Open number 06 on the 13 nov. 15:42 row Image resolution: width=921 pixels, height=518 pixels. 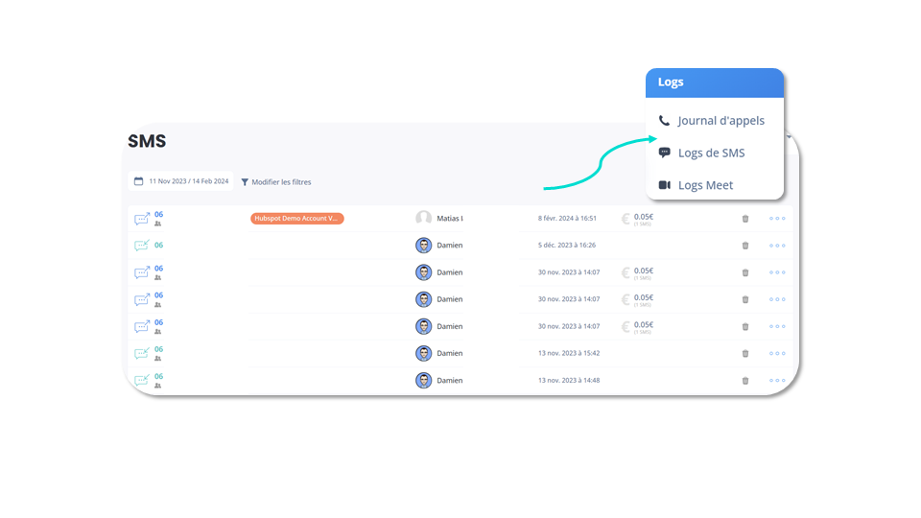pyautogui.click(x=158, y=349)
